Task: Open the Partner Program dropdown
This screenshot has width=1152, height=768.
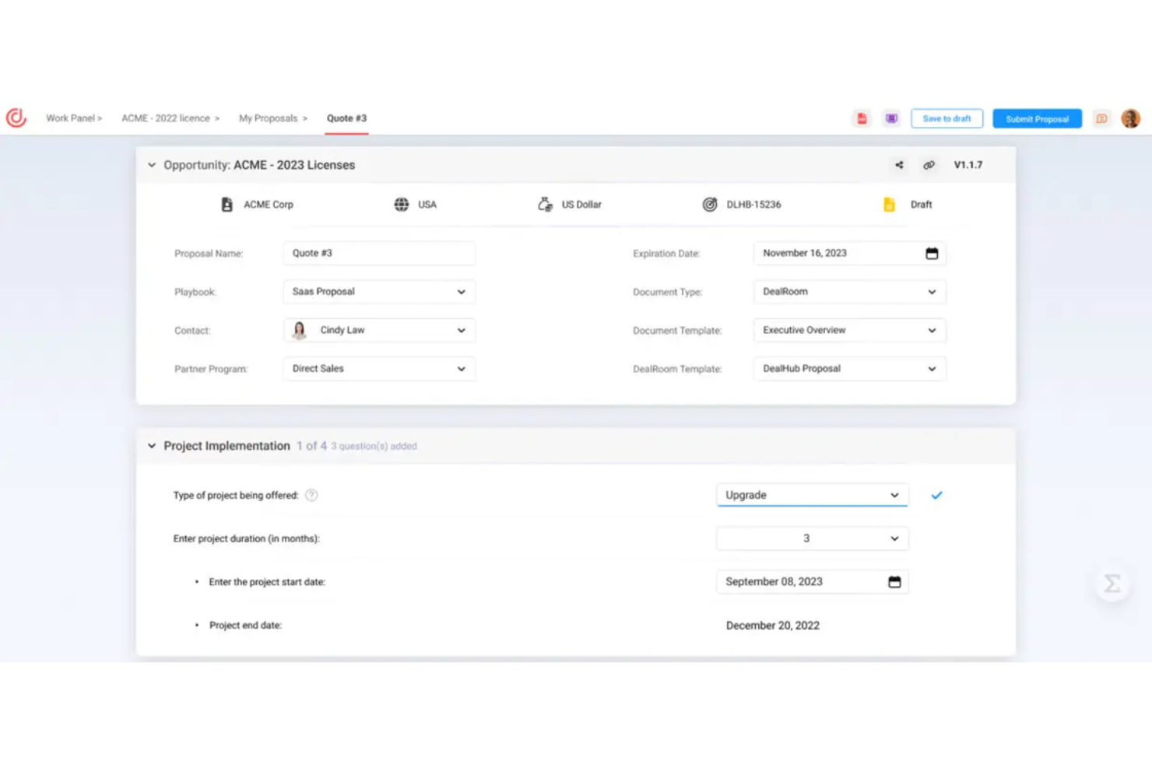Action: tap(379, 369)
